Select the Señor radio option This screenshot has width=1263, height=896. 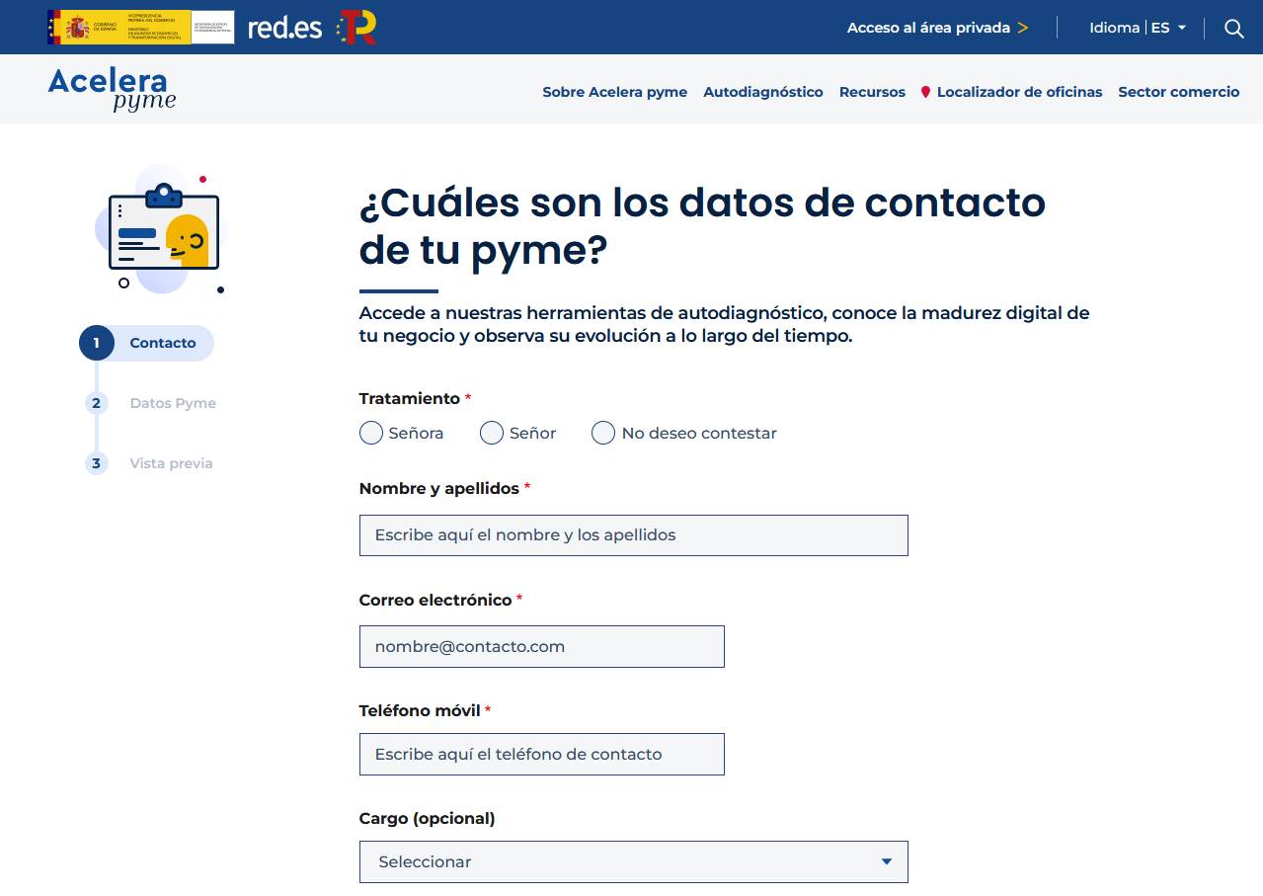click(x=492, y=433)
